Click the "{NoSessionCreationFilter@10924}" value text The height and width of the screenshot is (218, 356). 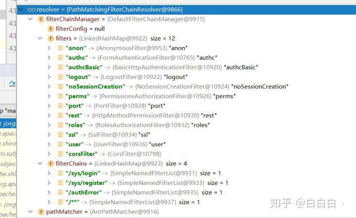tap(182, 87)
